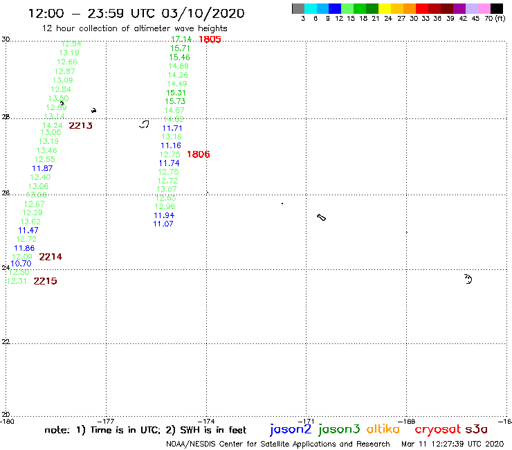This screenshot has height=450, width=512.
Task: Click the wave height value 12.67
Action: pyautogui.click(x=34, y=204)
